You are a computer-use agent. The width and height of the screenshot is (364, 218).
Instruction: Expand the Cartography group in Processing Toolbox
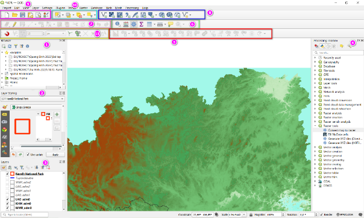315,62
